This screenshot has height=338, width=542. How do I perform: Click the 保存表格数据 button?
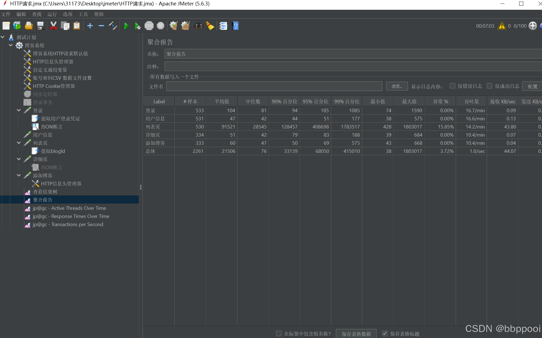click(x=356, y=334)
